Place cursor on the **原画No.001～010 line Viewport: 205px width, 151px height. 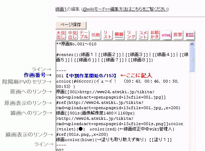tap(77, 44)
